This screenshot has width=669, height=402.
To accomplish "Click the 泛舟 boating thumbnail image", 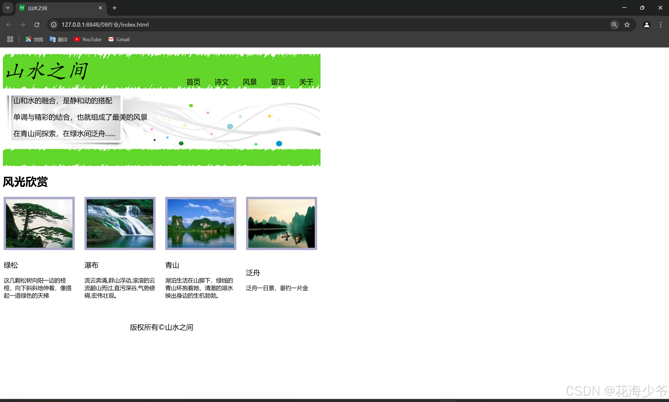I will [281, 223].
